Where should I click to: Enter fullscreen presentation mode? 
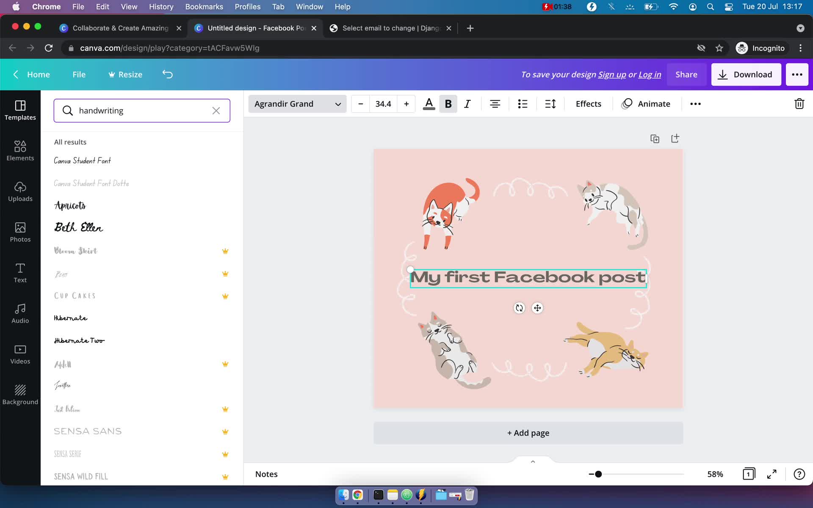[772, 474]
